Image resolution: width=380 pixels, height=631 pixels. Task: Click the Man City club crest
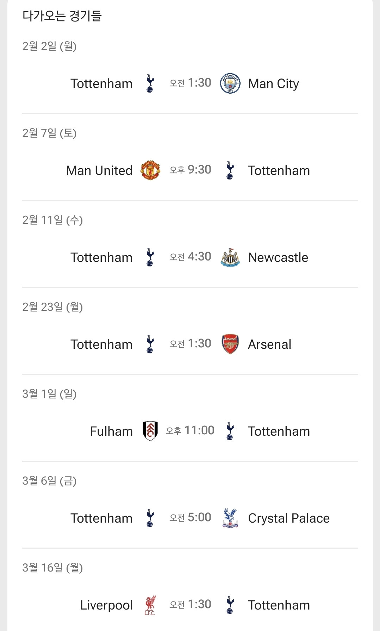coord(230,83)
